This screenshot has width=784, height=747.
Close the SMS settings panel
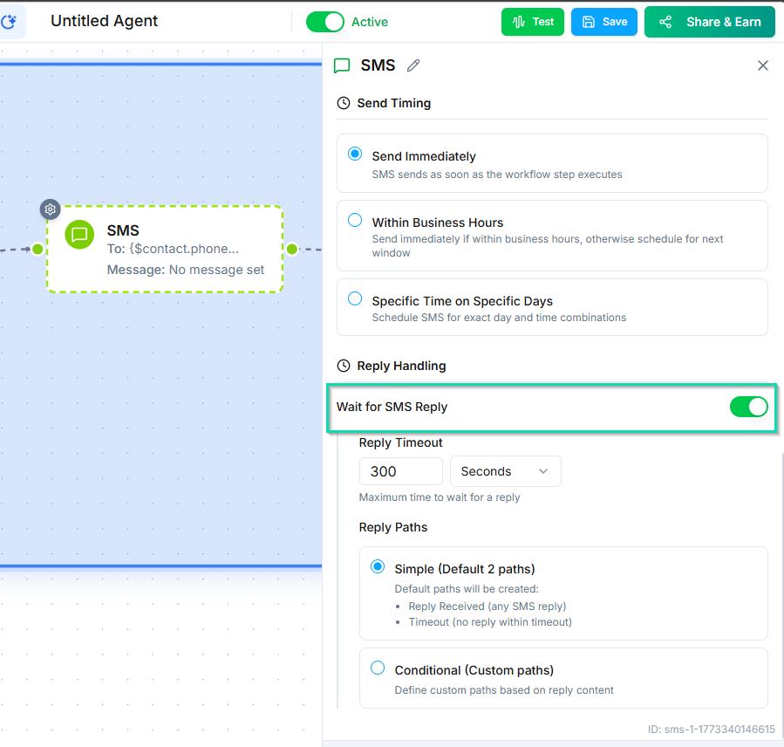[x=763, y=65]
